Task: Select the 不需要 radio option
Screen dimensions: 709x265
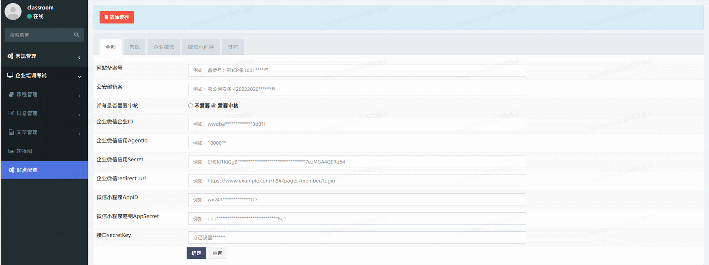Action: [190, 106]
